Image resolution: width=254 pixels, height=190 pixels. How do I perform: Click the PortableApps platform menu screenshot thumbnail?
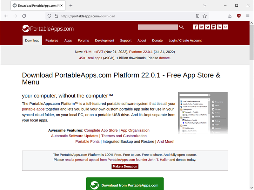click(203, 113)
